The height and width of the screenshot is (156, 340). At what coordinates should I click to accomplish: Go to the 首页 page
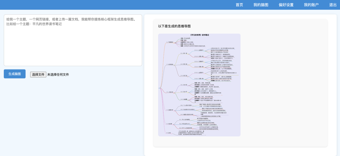tap(239, 5)
